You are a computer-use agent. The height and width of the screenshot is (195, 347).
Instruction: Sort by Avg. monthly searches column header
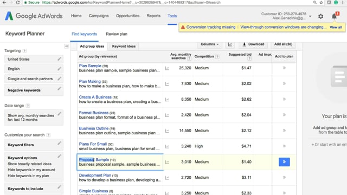tap(181, 56)
